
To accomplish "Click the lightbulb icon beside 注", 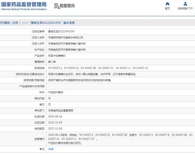I will [41, 149].
